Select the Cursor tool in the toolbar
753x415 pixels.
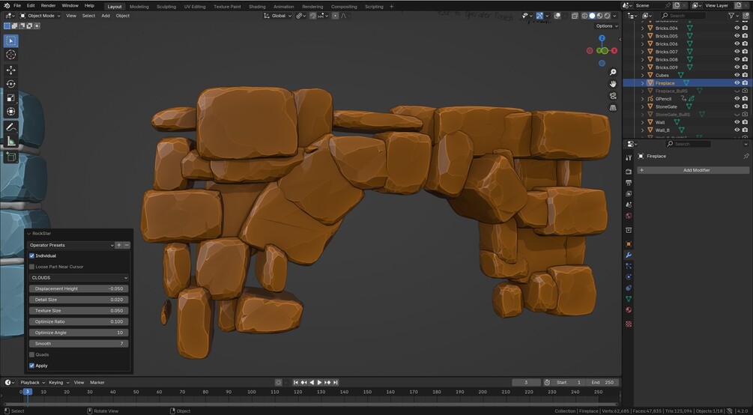[x=11, y=55]
